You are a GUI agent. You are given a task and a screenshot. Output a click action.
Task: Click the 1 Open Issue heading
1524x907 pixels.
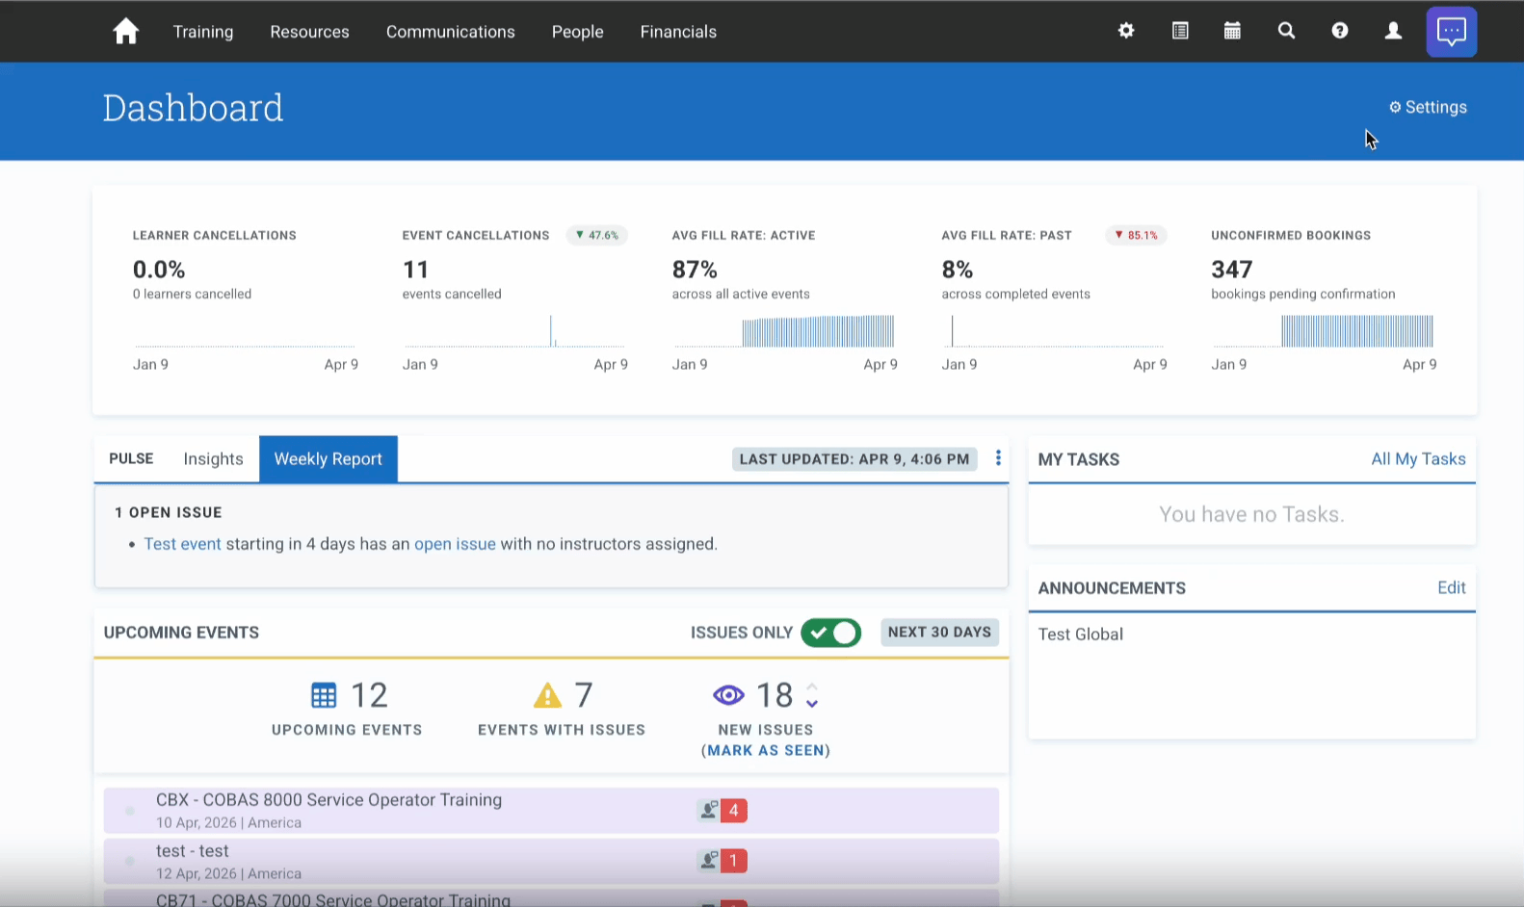point(169,512)
